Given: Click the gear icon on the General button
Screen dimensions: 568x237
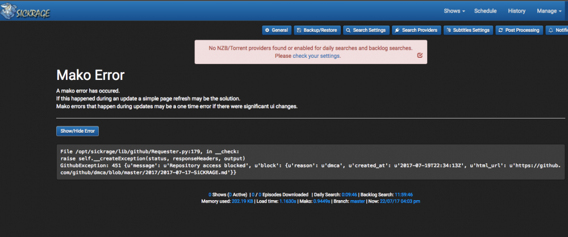Looking at the screenshot, I should [x=268, y=31].
